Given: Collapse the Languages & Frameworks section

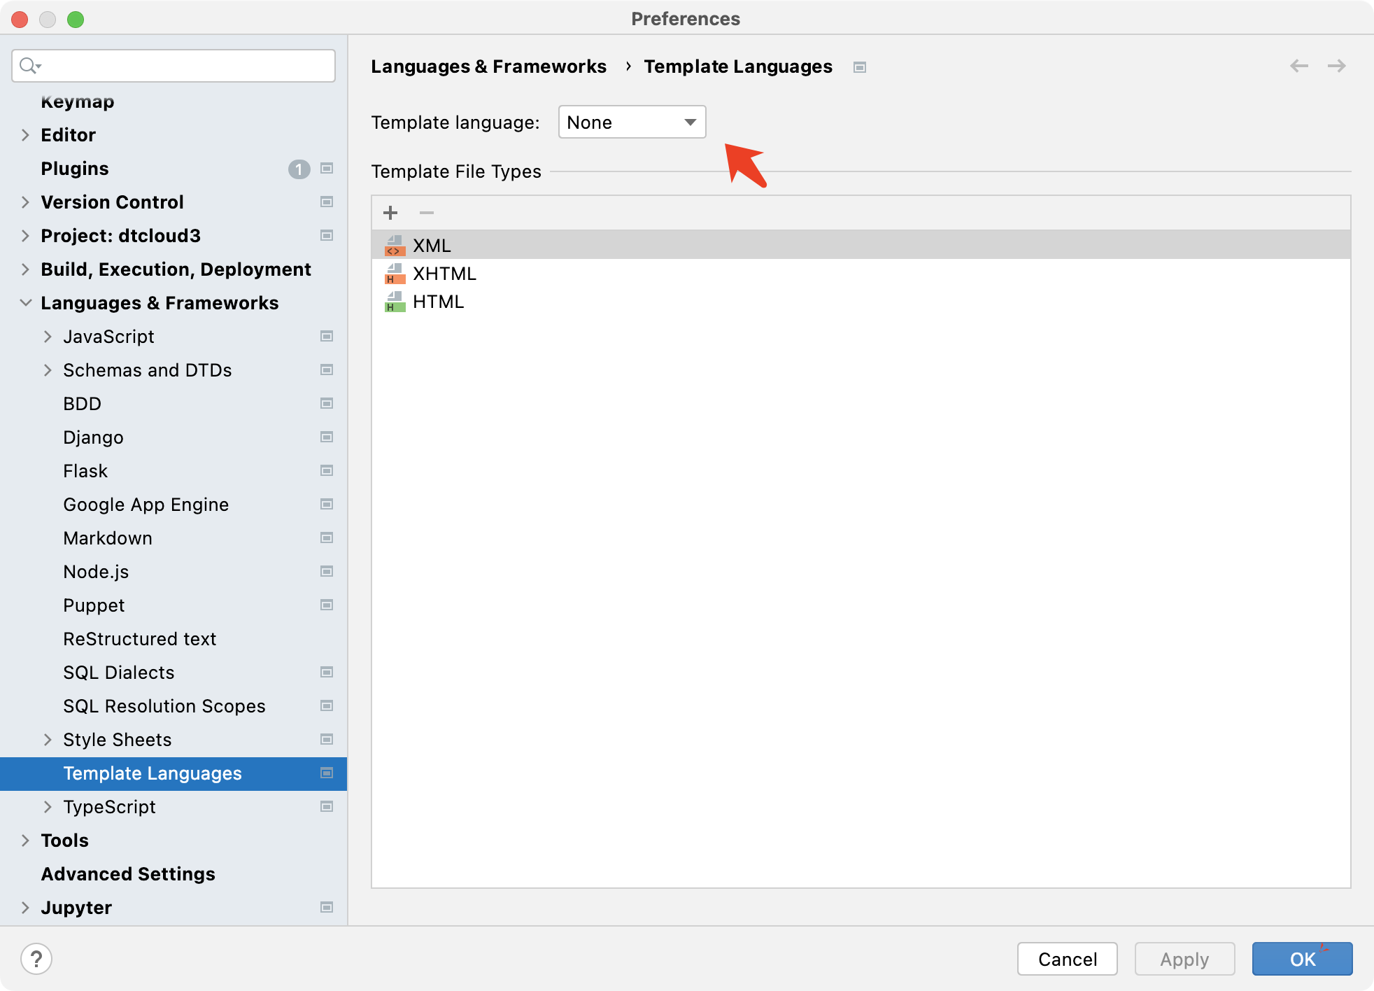Looking at the screenshot, I should tap(25, 303).
